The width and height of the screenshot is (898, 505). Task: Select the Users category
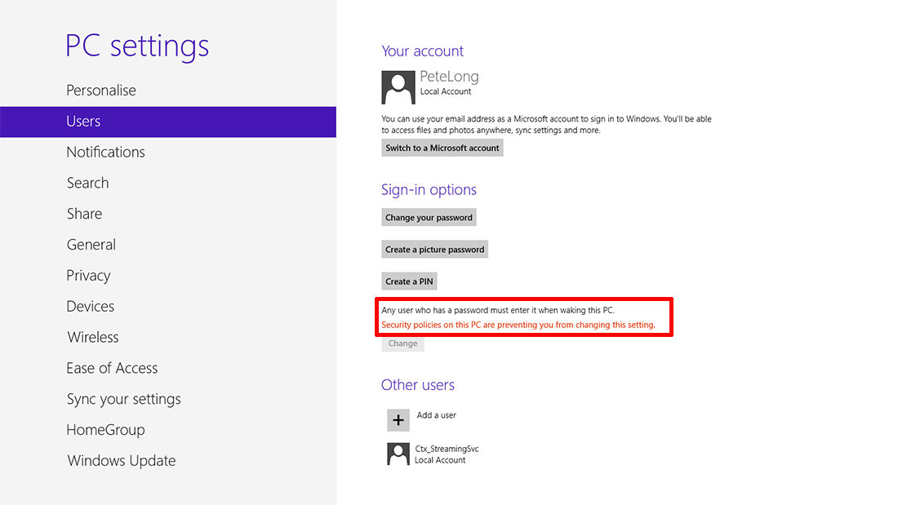pos(168,122)
